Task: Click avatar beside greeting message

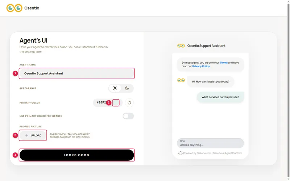Action: 181,80
